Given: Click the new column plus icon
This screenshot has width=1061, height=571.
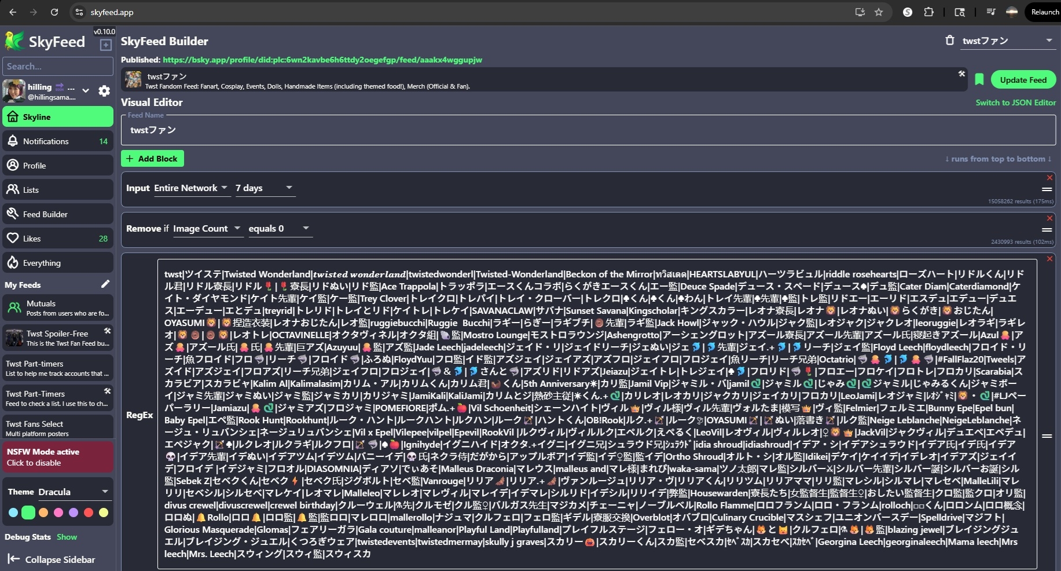Looking at the screenshot, I should [x=105, y=45].
